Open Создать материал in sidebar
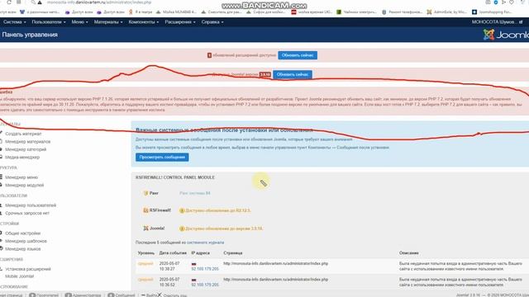The height and width of the screenshot is (297, 529). click(x=23, y=134)
